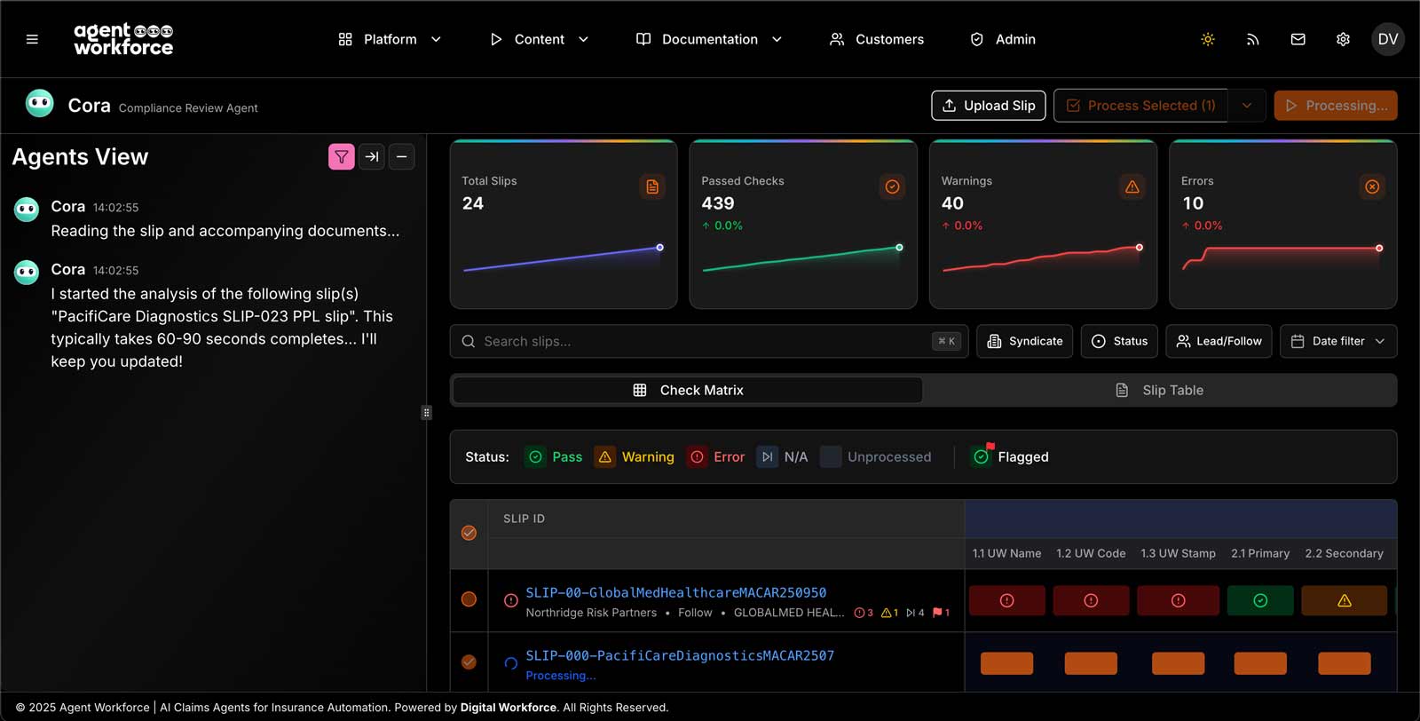Toggle the Error status legend filter
The image size is (1420, 721).
(x=716, y=457)
